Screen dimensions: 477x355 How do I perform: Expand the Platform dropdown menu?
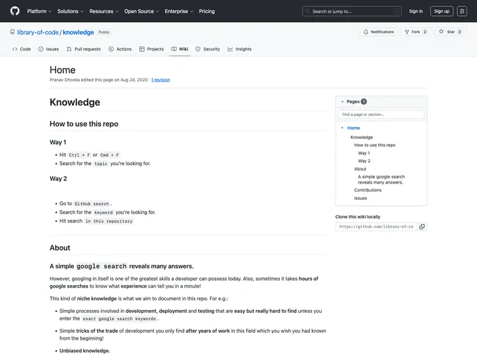tap(40, 11)
